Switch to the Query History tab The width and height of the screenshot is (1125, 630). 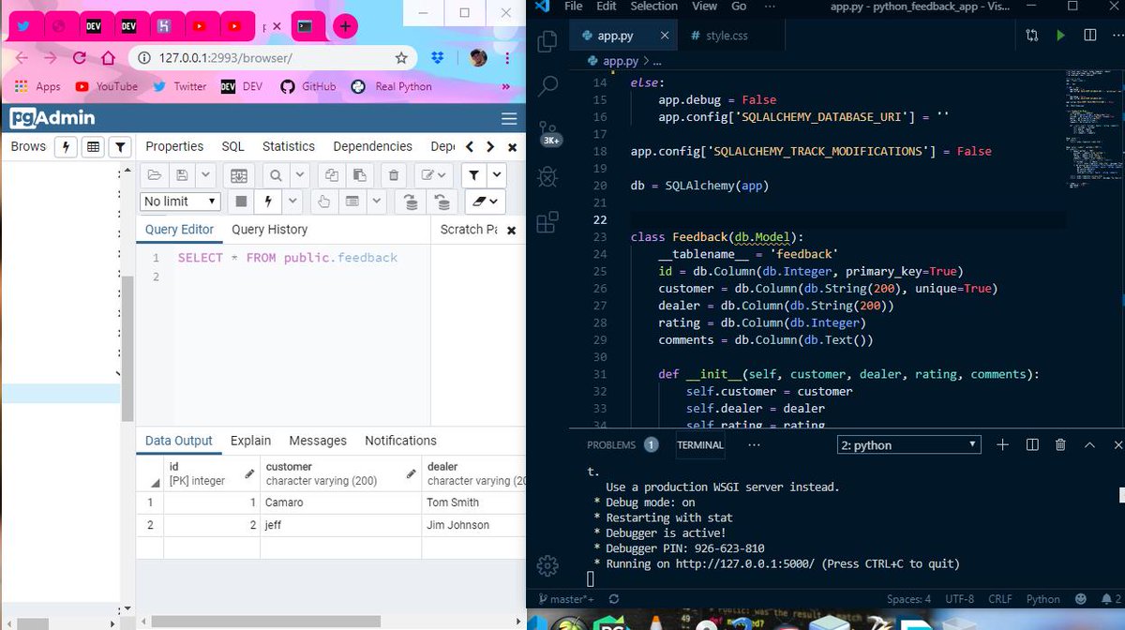(x=269, y=229)
